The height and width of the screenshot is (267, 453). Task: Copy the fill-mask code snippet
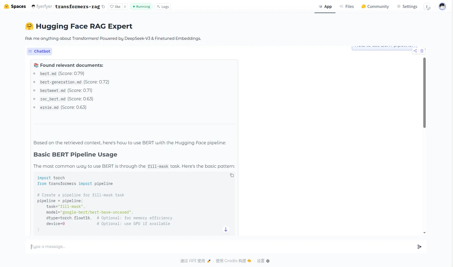pos(232,175)
